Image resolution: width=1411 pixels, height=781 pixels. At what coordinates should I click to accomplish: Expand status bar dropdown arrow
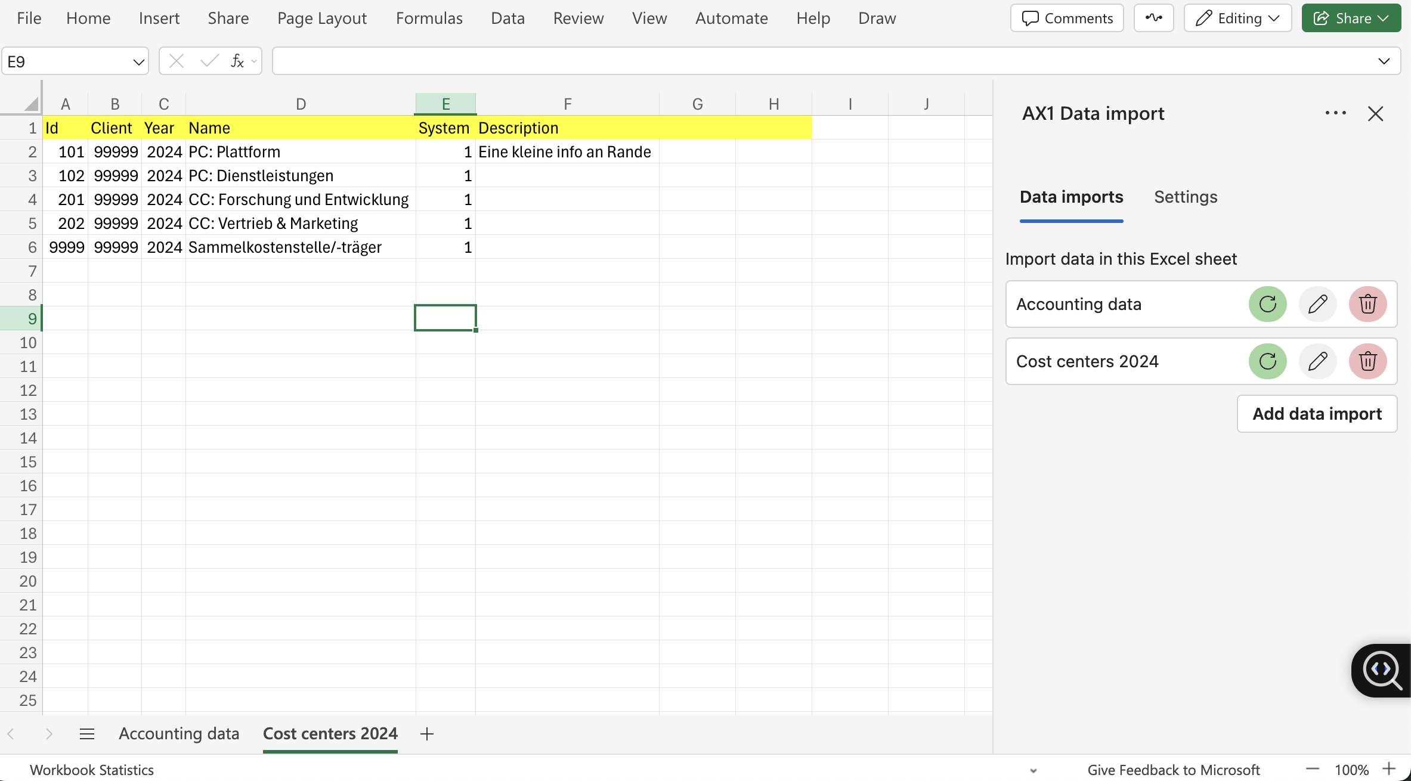(x=1034, y=770)
